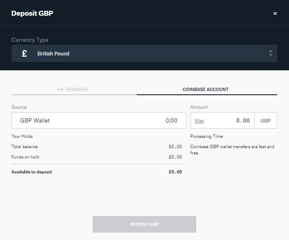
Task: Switch to the Coinbase Account tab
Action: (x=205, y=89)
